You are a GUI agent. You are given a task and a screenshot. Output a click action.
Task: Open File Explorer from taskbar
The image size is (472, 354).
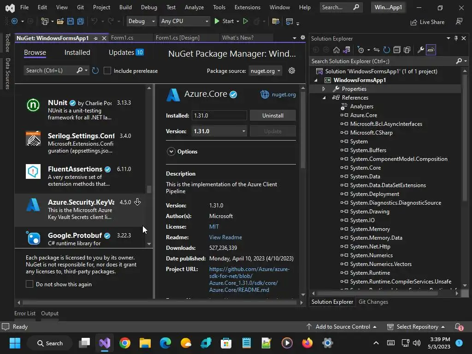145,343
